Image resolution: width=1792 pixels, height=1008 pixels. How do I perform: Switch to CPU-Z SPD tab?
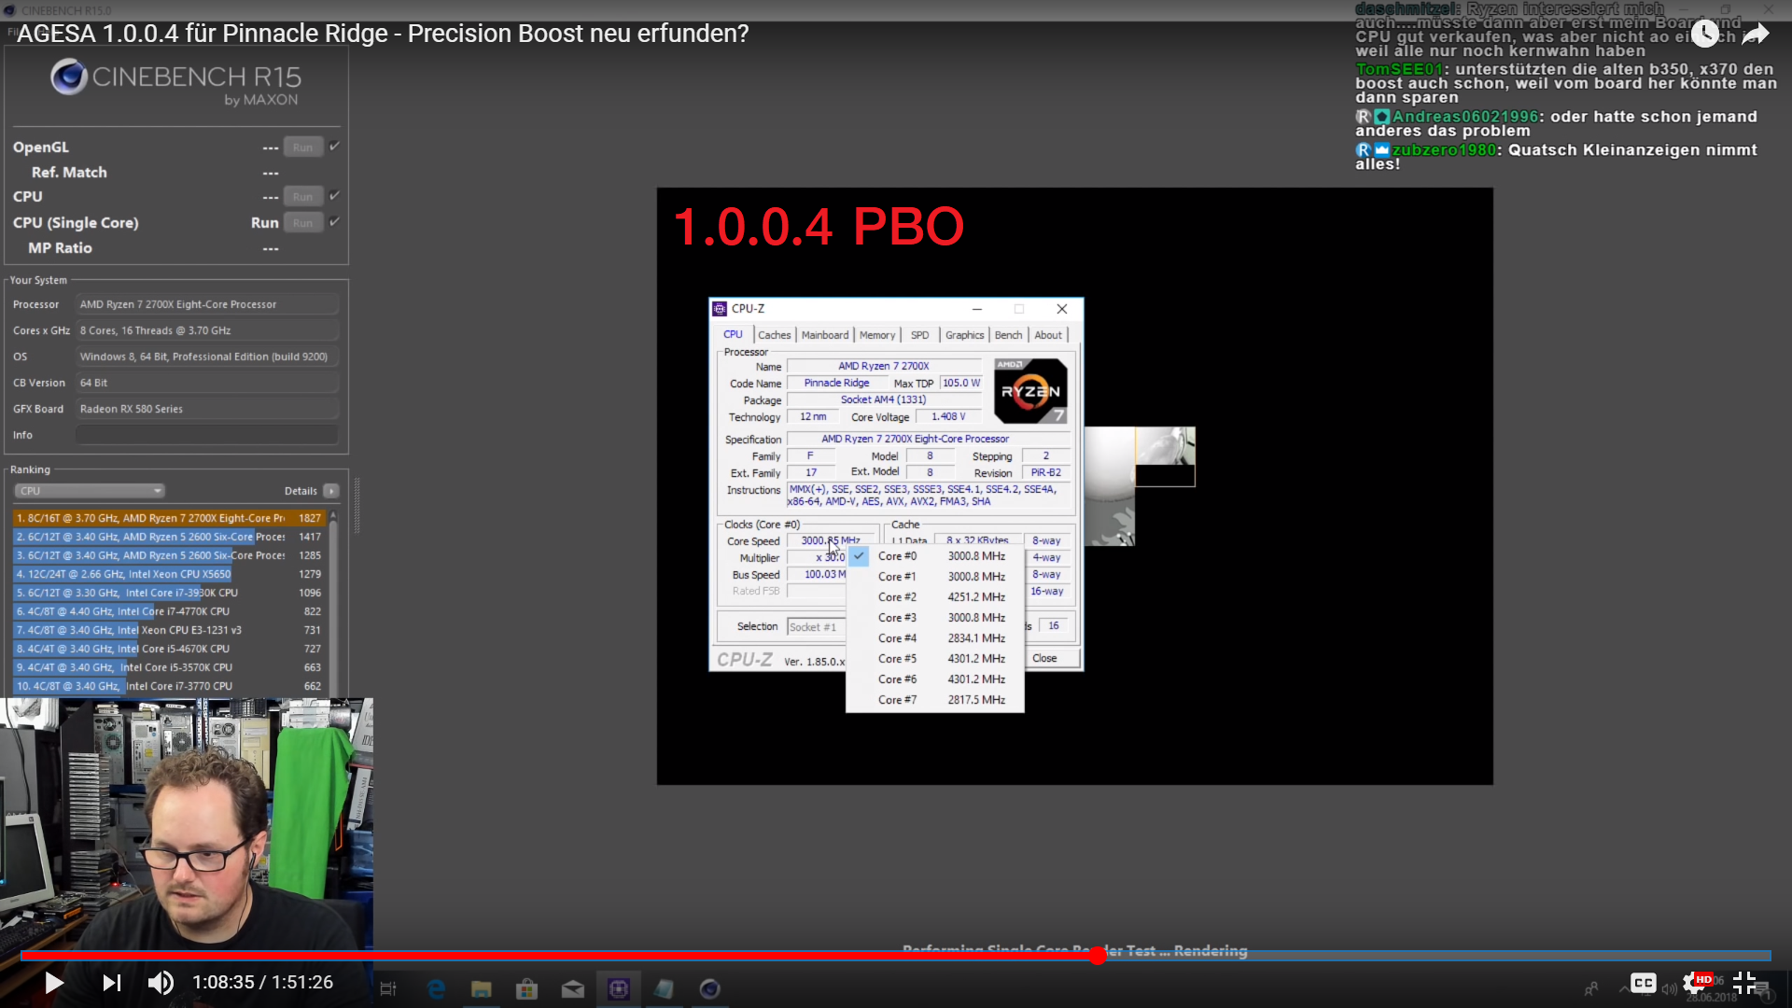tap(920, 335)
